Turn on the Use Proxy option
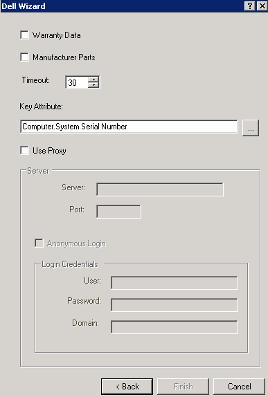 (x=25, y=150)
